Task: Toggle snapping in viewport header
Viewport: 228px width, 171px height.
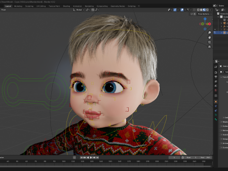Action: coord(93,10)
